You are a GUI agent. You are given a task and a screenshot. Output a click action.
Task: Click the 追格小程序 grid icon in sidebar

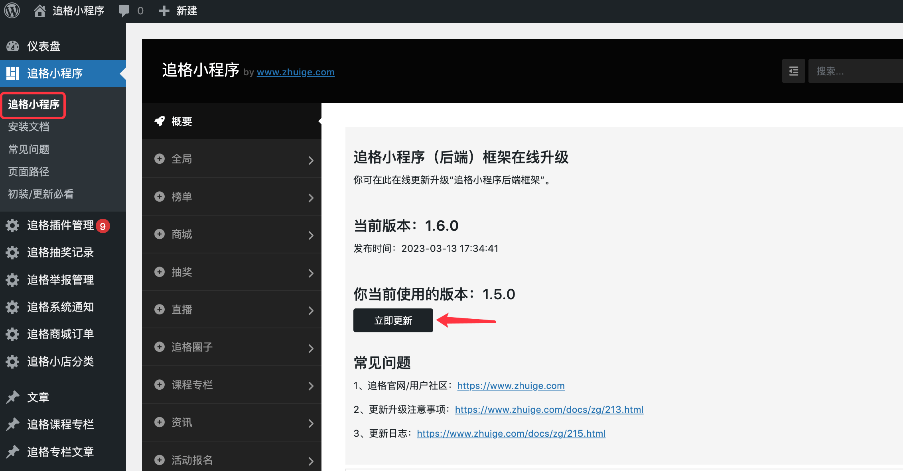[x=13, y=73]
